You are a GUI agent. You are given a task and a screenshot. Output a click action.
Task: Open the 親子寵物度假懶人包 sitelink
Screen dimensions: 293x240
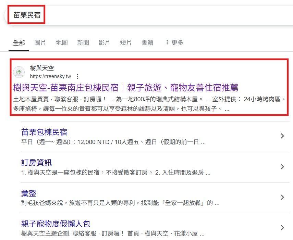coord(56,224)
